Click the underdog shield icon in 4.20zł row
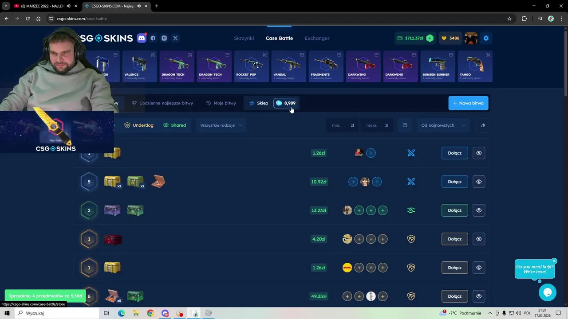This screenshot has width=568, height=319. [x=411, y=239]
